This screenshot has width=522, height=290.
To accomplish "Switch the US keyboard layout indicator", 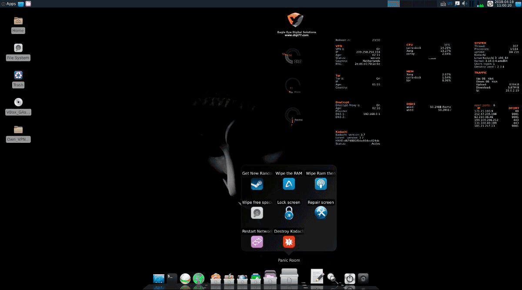I will [450, 4].
